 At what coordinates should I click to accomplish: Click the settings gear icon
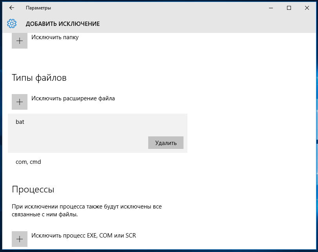[x=12, y=24]
